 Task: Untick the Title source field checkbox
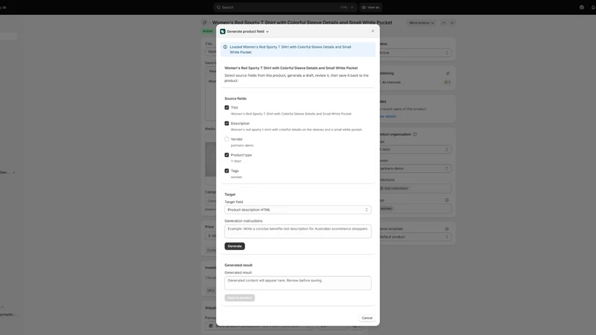point(226,107)
